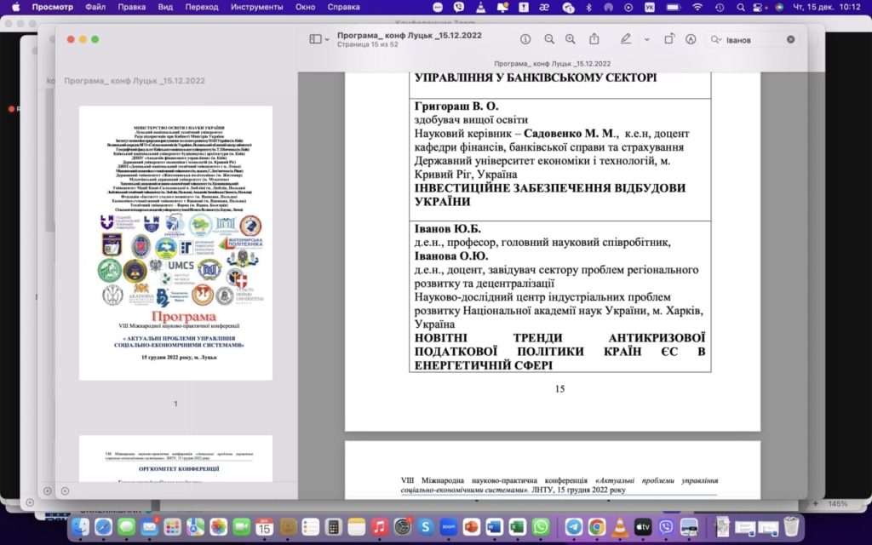The width and height of the screenshot is (872, 545).
Task: Click into search field containing Іванов
Action: click(x=754, y=39)
